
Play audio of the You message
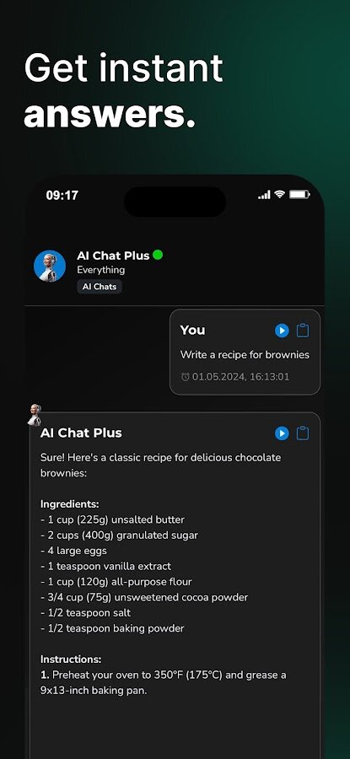tap(282, 331)
